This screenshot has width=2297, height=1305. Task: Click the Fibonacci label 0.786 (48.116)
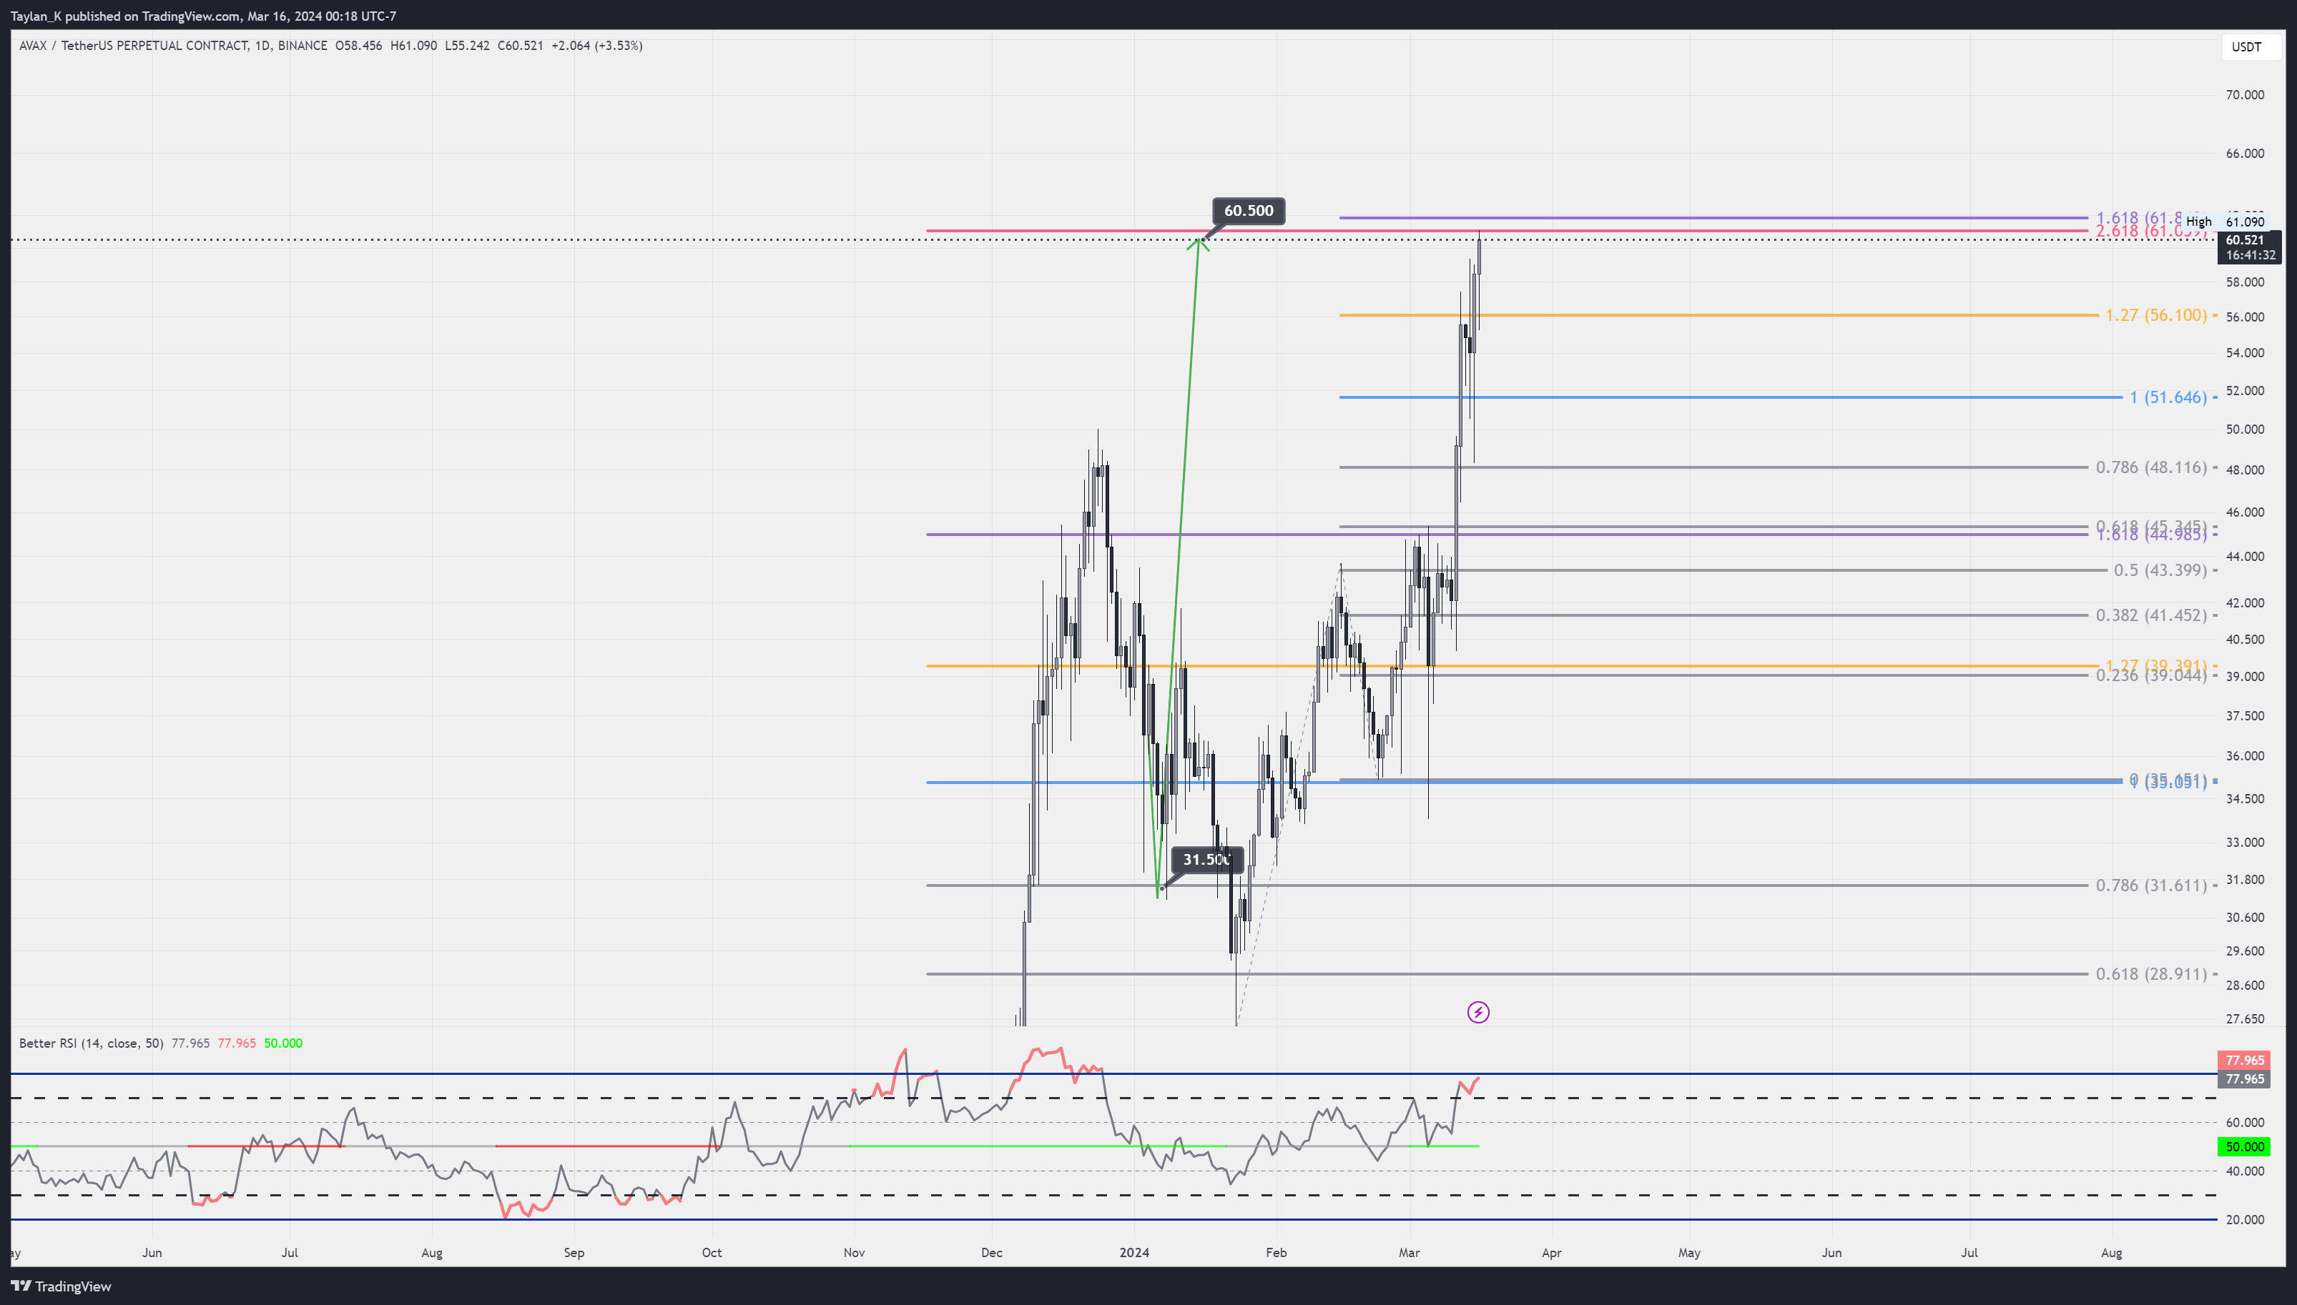(x=2151, y=467)
